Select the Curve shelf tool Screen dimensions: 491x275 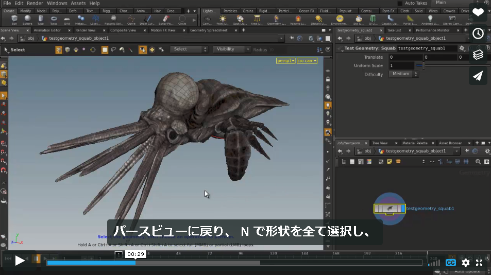[131, 20]
